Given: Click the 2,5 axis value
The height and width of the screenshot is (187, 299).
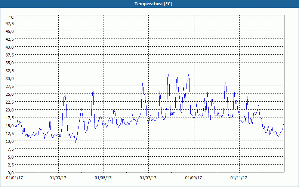Looking at the screenshot, I should click(11, 165).
